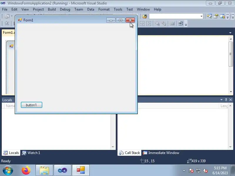Image resolution: width=235 pixels, height=176 pixels.
Task: Click designer scrollbar up arrow
Action: tap(231, 39)
